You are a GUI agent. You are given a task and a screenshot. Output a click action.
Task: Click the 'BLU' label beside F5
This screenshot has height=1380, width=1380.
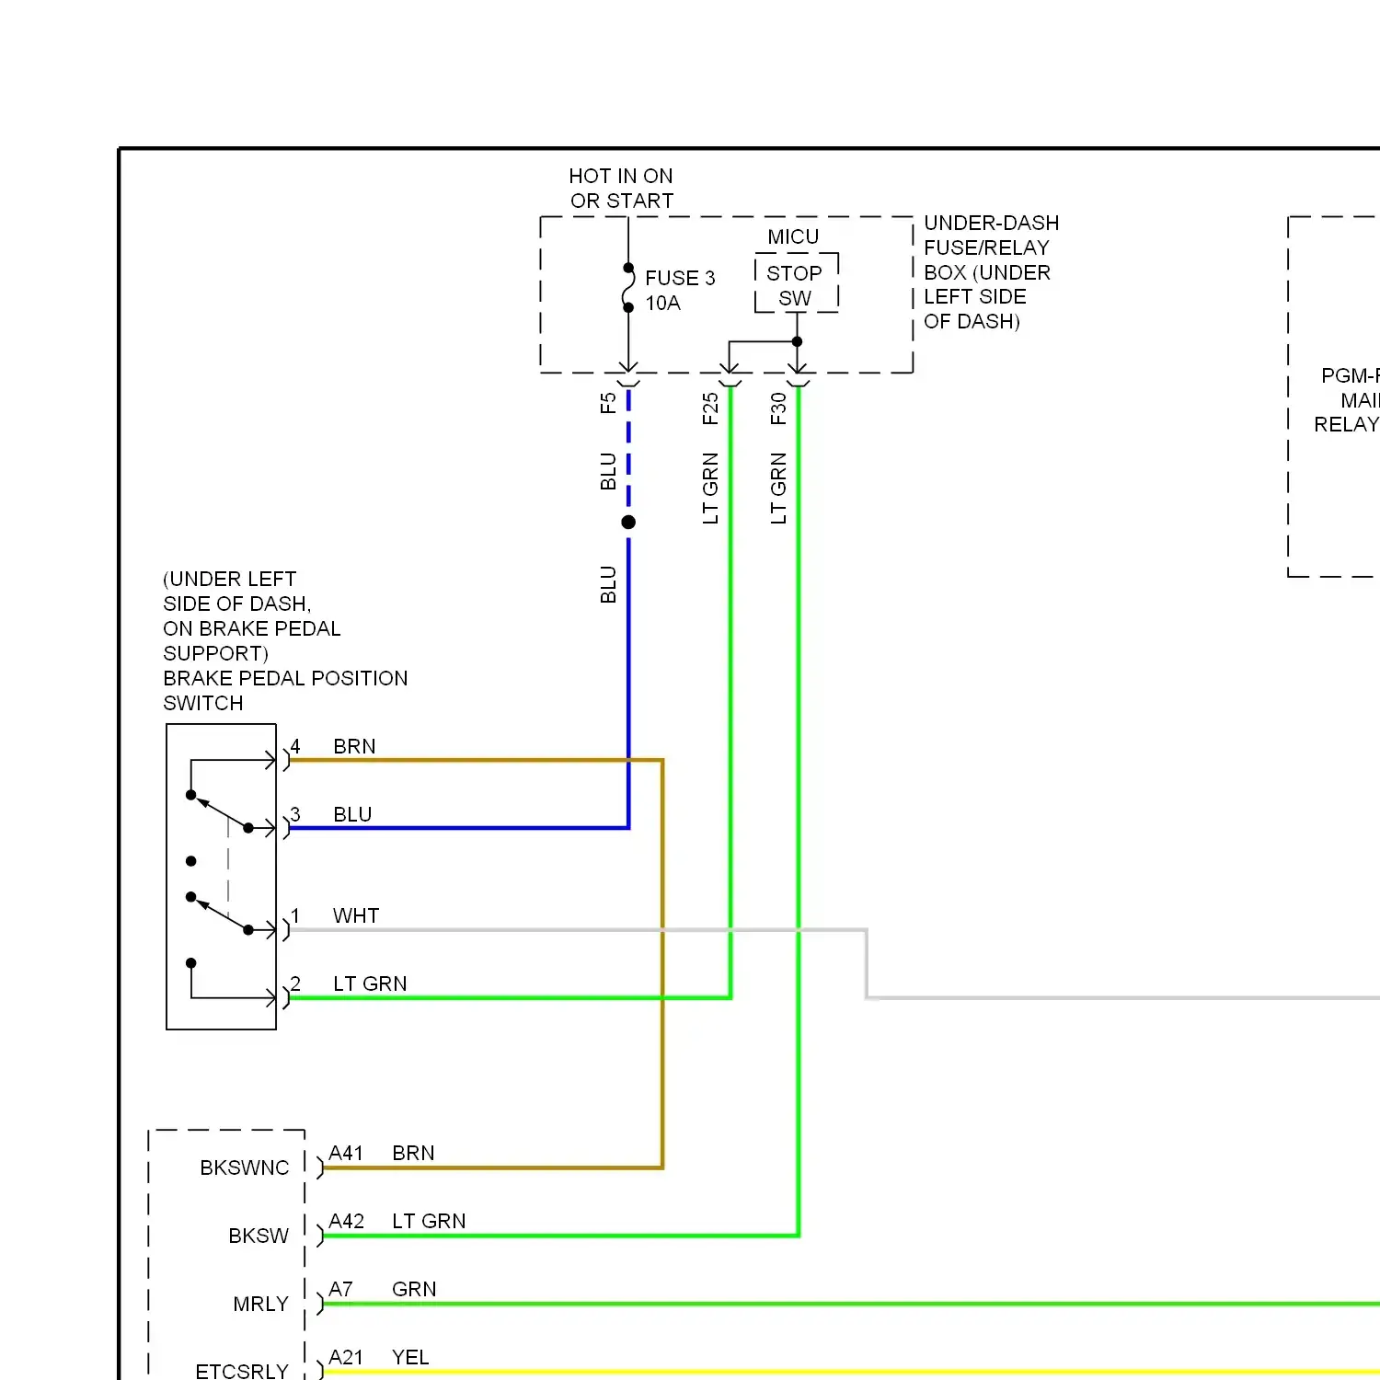(608, 471)
